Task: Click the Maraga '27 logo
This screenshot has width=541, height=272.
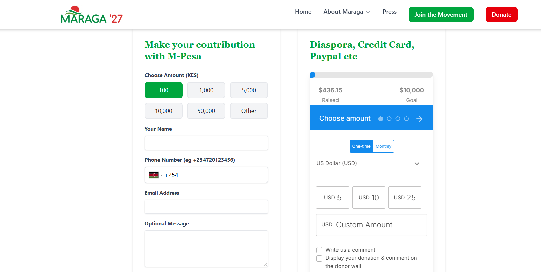Action: 92,15
